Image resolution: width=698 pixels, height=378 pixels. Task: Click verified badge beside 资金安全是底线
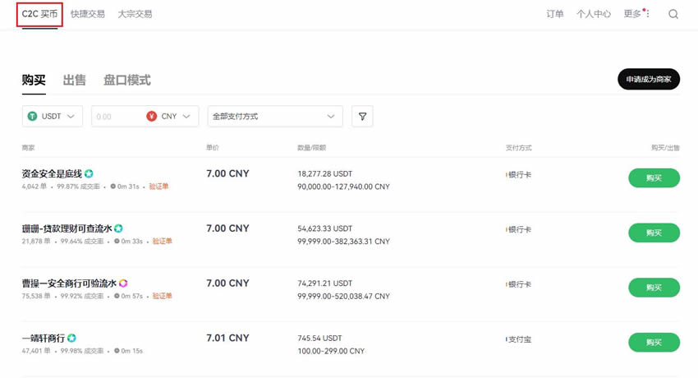(89, 173)
